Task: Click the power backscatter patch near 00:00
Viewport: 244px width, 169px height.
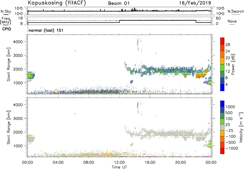Action: 31,75
